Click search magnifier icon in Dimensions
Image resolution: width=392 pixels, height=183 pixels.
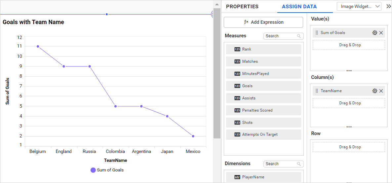299,164
